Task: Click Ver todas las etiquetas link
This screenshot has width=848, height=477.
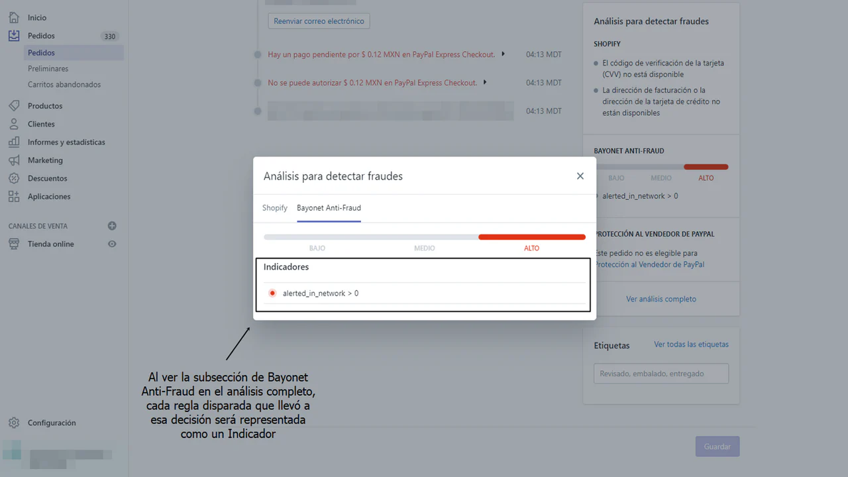Action: 691,344
